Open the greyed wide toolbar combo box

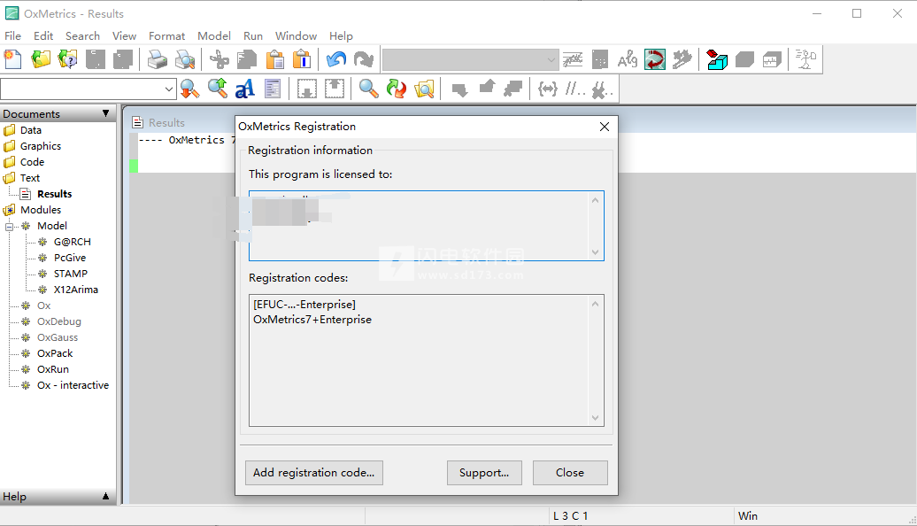coord(470,59)
